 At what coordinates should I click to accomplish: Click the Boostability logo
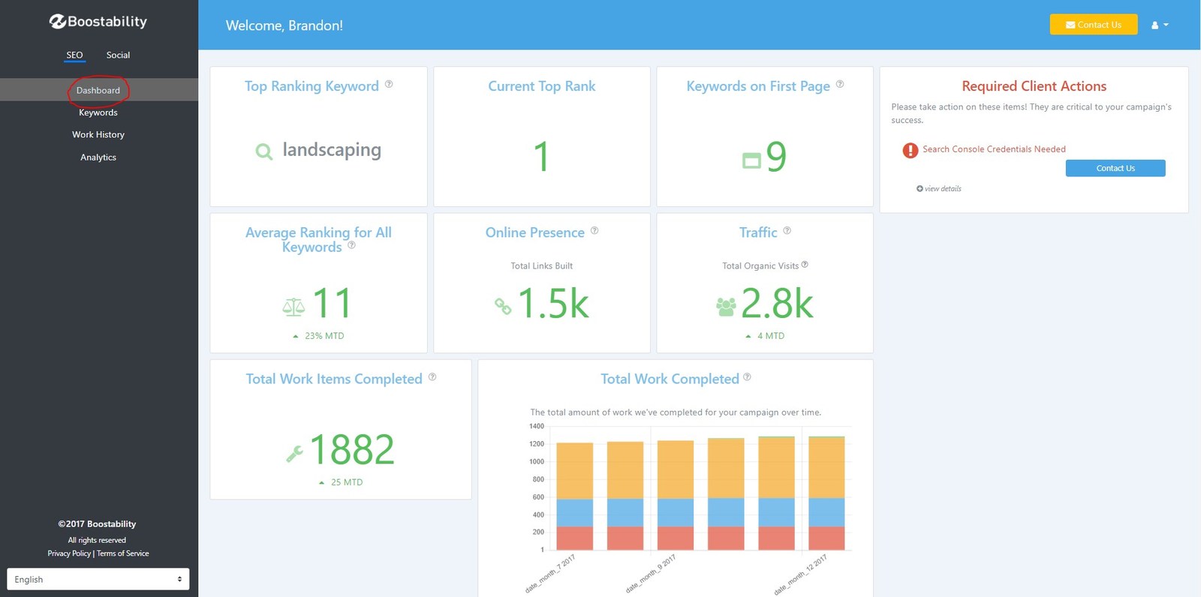pos(98,22)
